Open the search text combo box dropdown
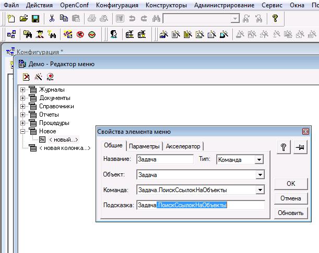Screen dimensions: 319x253 click(235, 19)
